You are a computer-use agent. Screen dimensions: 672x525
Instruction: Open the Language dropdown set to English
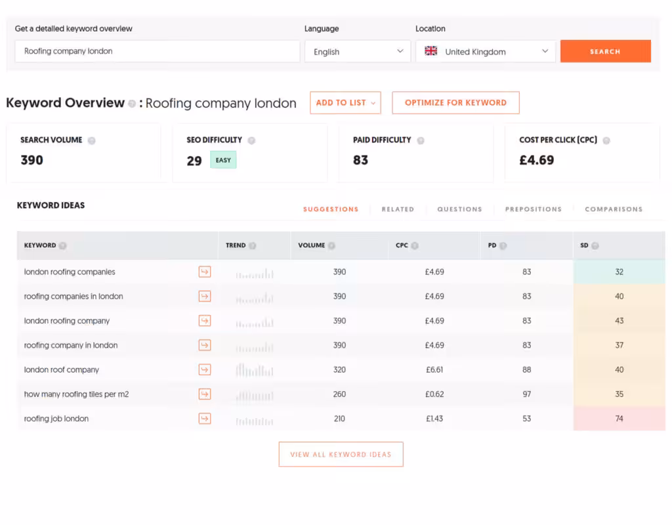358,51
